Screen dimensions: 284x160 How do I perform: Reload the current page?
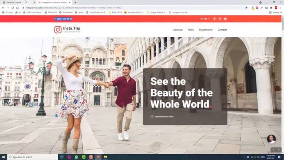tap(13, 8)
